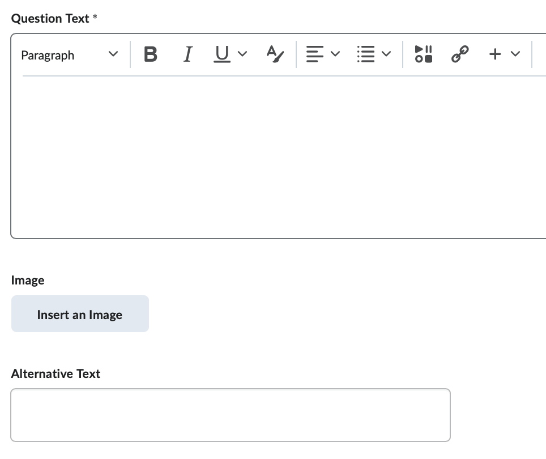Click the Alternative Text label
Viewport: 546px width, 459px height.
pos(55,373)
